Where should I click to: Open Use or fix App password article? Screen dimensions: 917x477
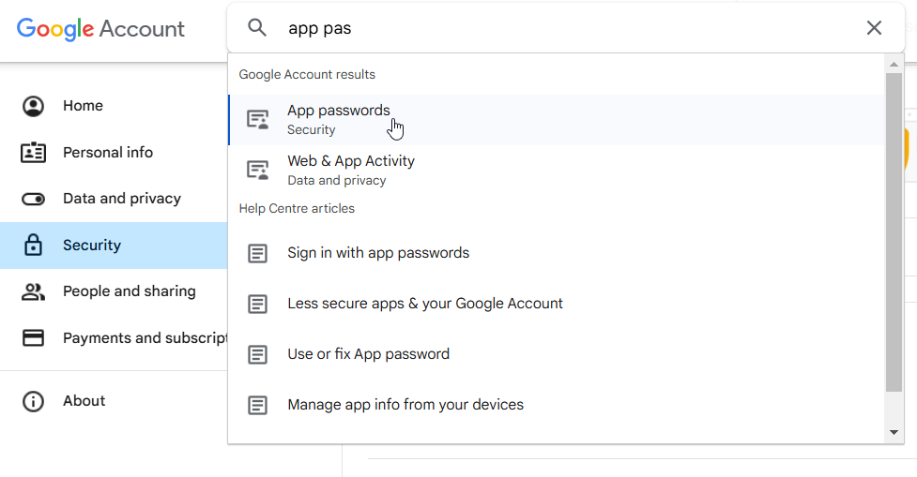coord(369,354)
